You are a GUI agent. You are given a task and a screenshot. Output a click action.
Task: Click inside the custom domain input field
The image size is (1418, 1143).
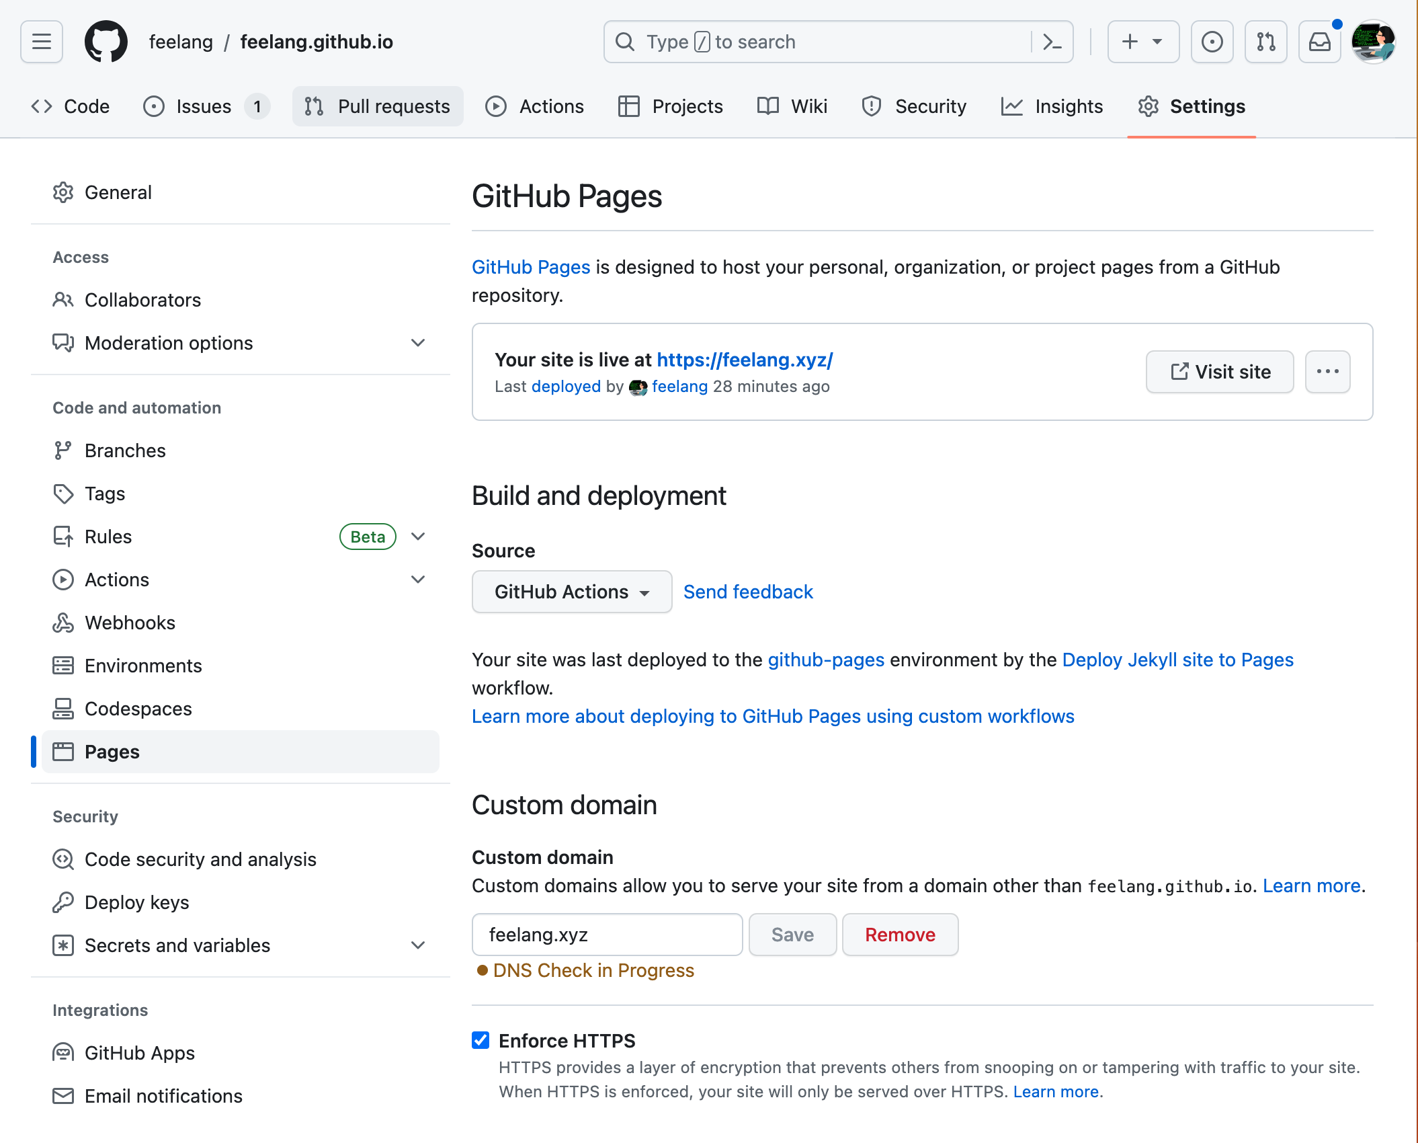606,935
